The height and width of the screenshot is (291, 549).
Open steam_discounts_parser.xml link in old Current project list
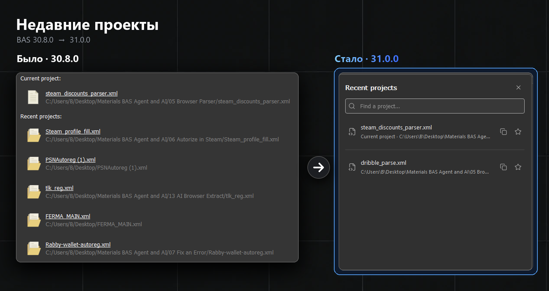(81, 94)
